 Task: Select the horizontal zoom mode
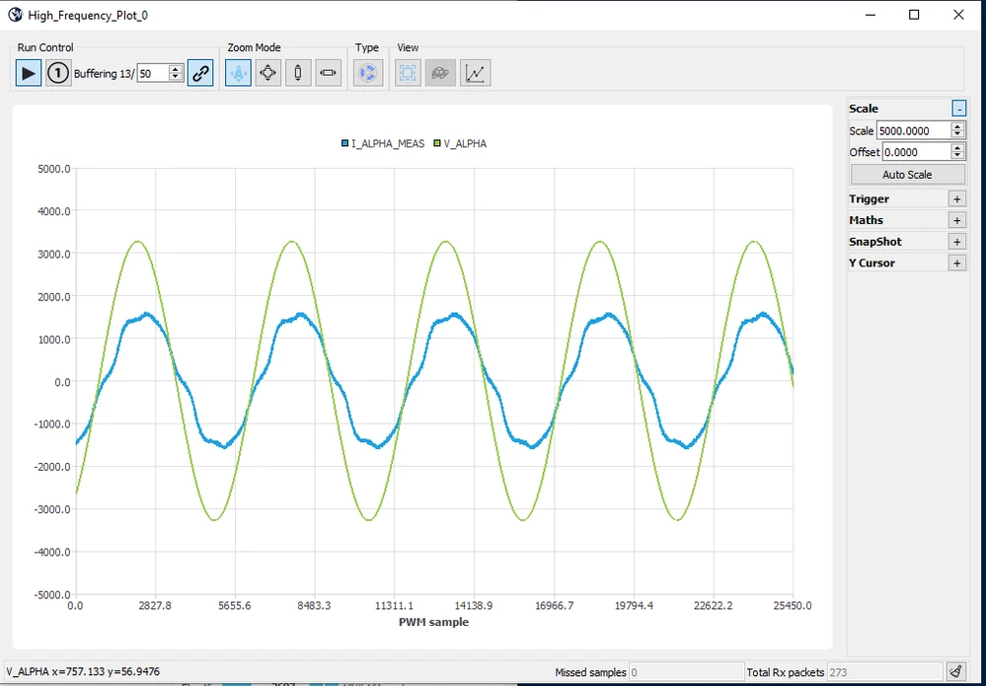click(329, 73)
